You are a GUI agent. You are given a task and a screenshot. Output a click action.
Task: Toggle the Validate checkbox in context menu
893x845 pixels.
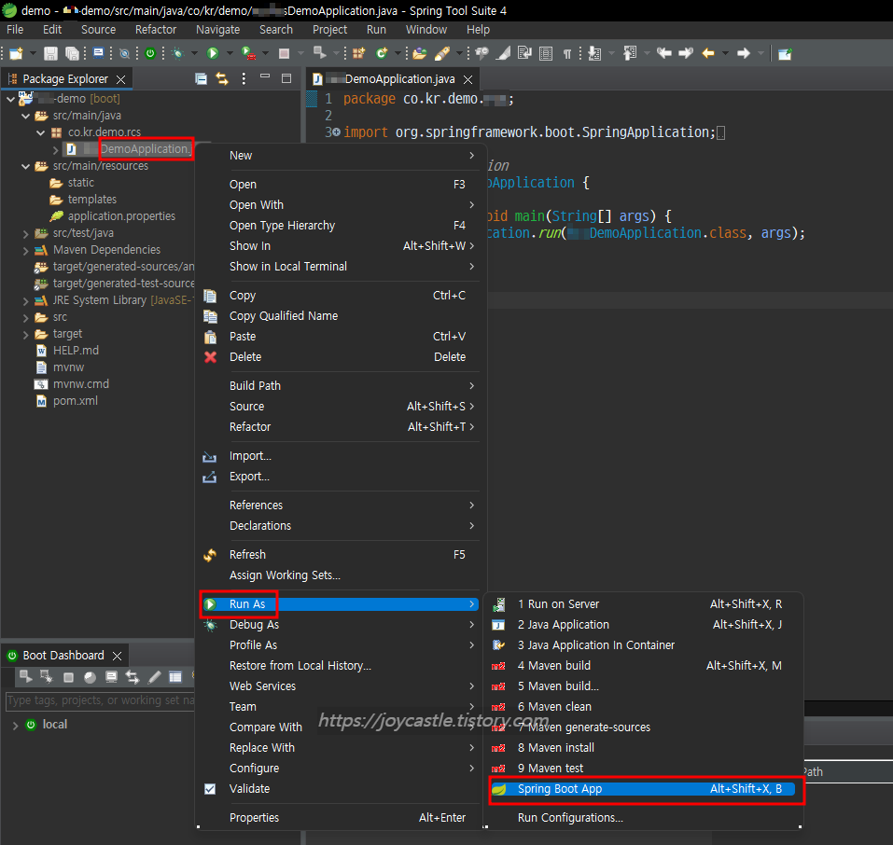[x=210, y=789]
